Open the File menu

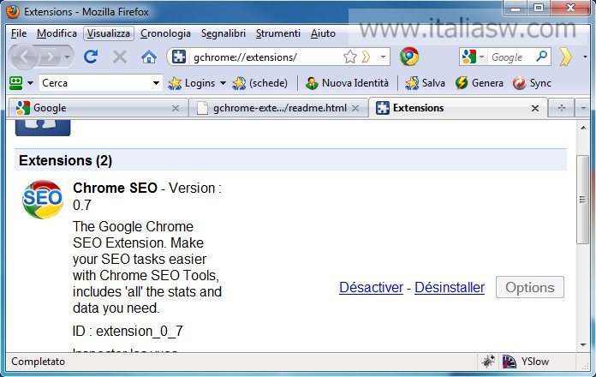(x=19, y=33)
